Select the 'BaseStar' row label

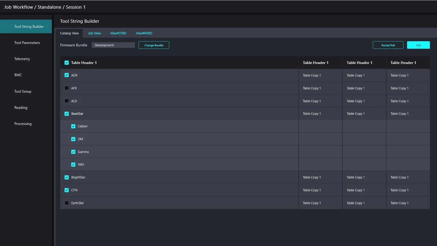pos(77,114)
